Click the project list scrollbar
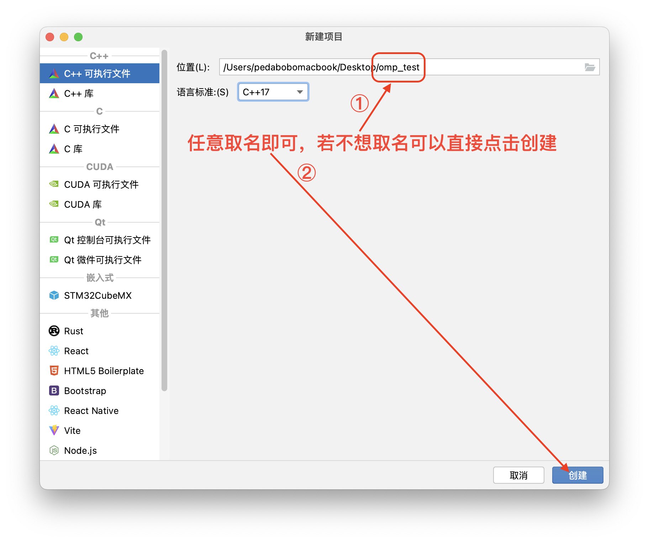 click(164, 220)
